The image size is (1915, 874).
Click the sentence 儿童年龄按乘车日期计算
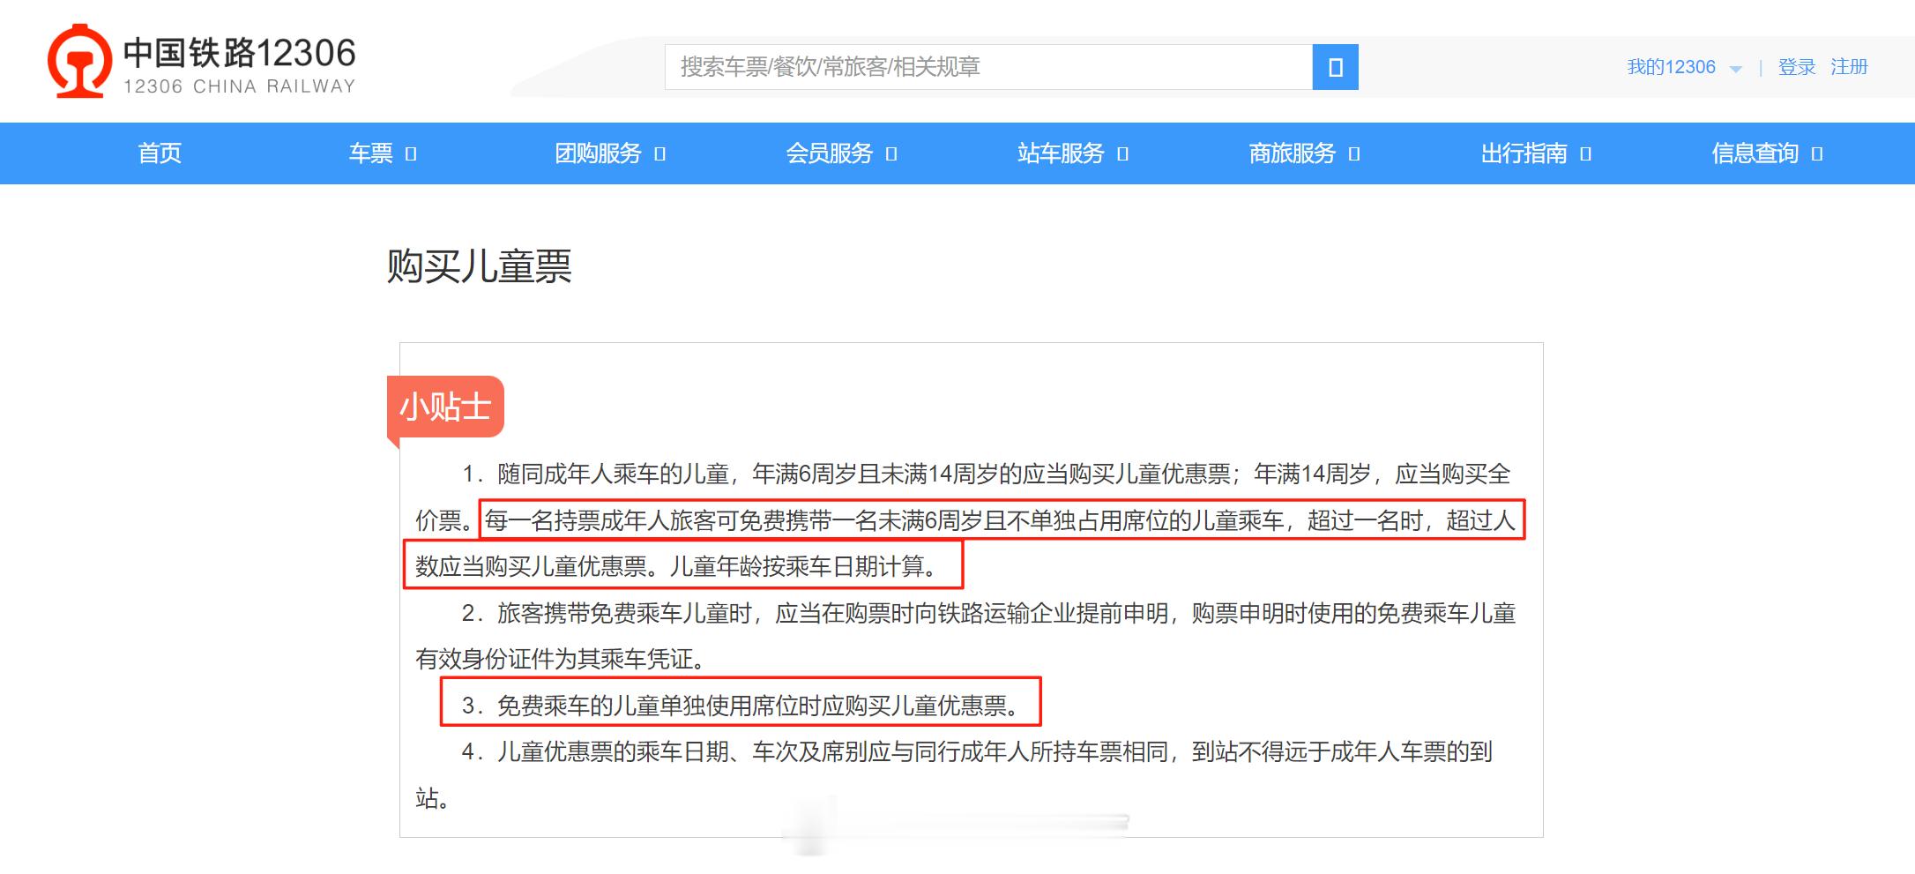805,566
